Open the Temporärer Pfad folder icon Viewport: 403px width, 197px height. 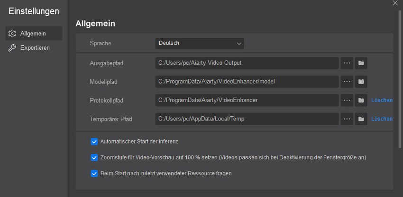pyautogui.click(x=361, y=119)
